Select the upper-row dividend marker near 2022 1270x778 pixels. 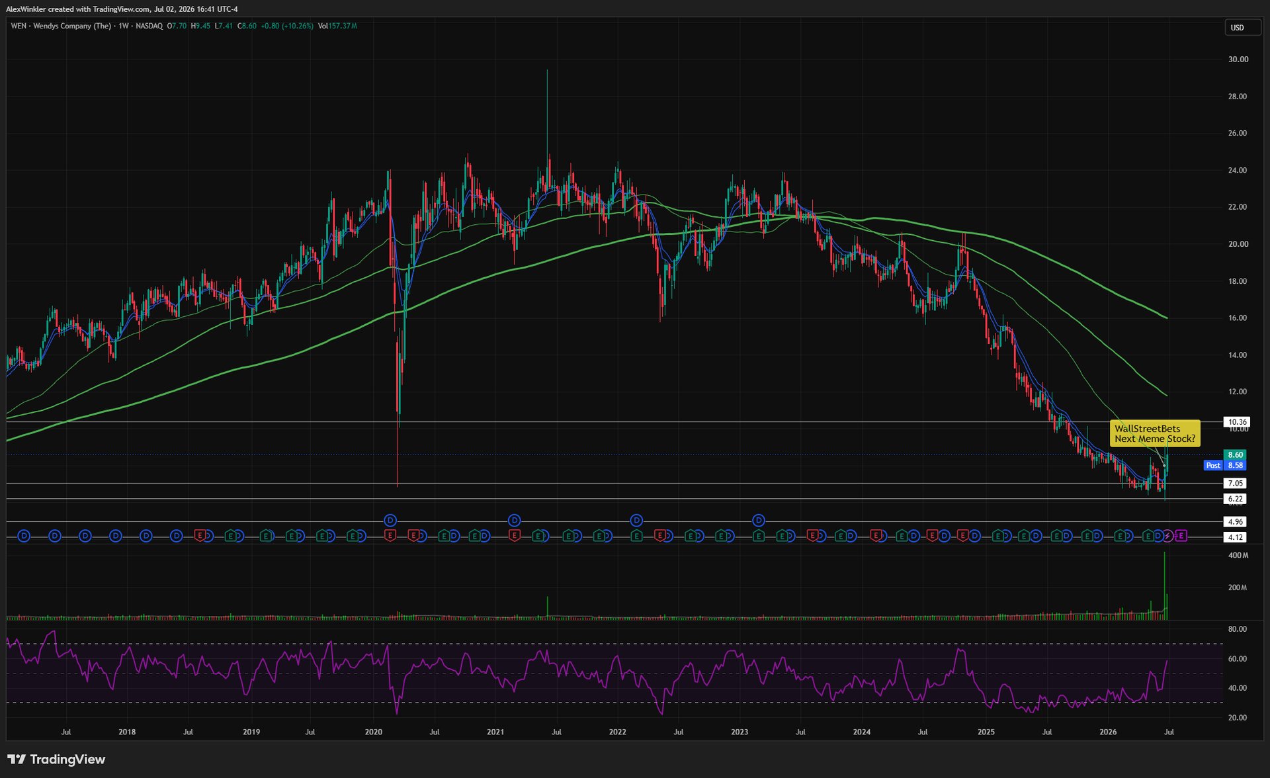tap(636, 521)
